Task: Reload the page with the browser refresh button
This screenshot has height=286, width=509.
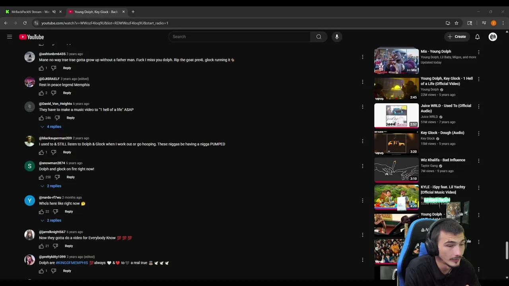Action: [25, 23]
